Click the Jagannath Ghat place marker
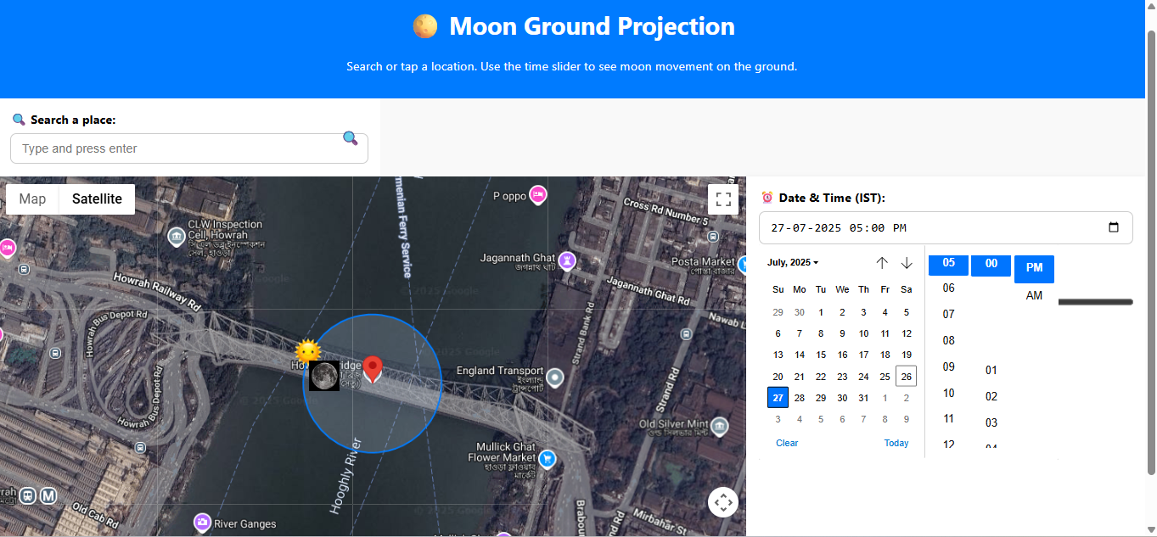 (568, 260)
